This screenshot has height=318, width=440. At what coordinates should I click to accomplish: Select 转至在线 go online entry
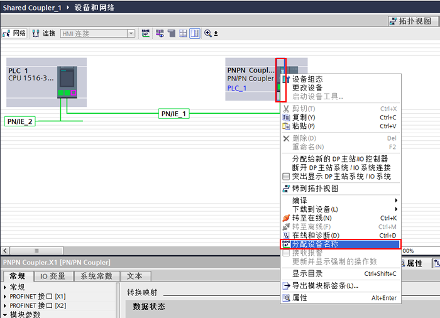click(341, 218)
